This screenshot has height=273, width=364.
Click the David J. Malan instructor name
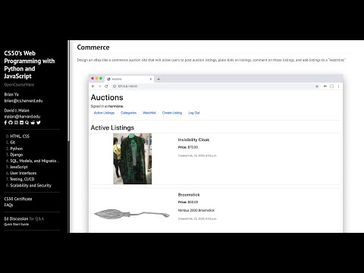[17, 111]
